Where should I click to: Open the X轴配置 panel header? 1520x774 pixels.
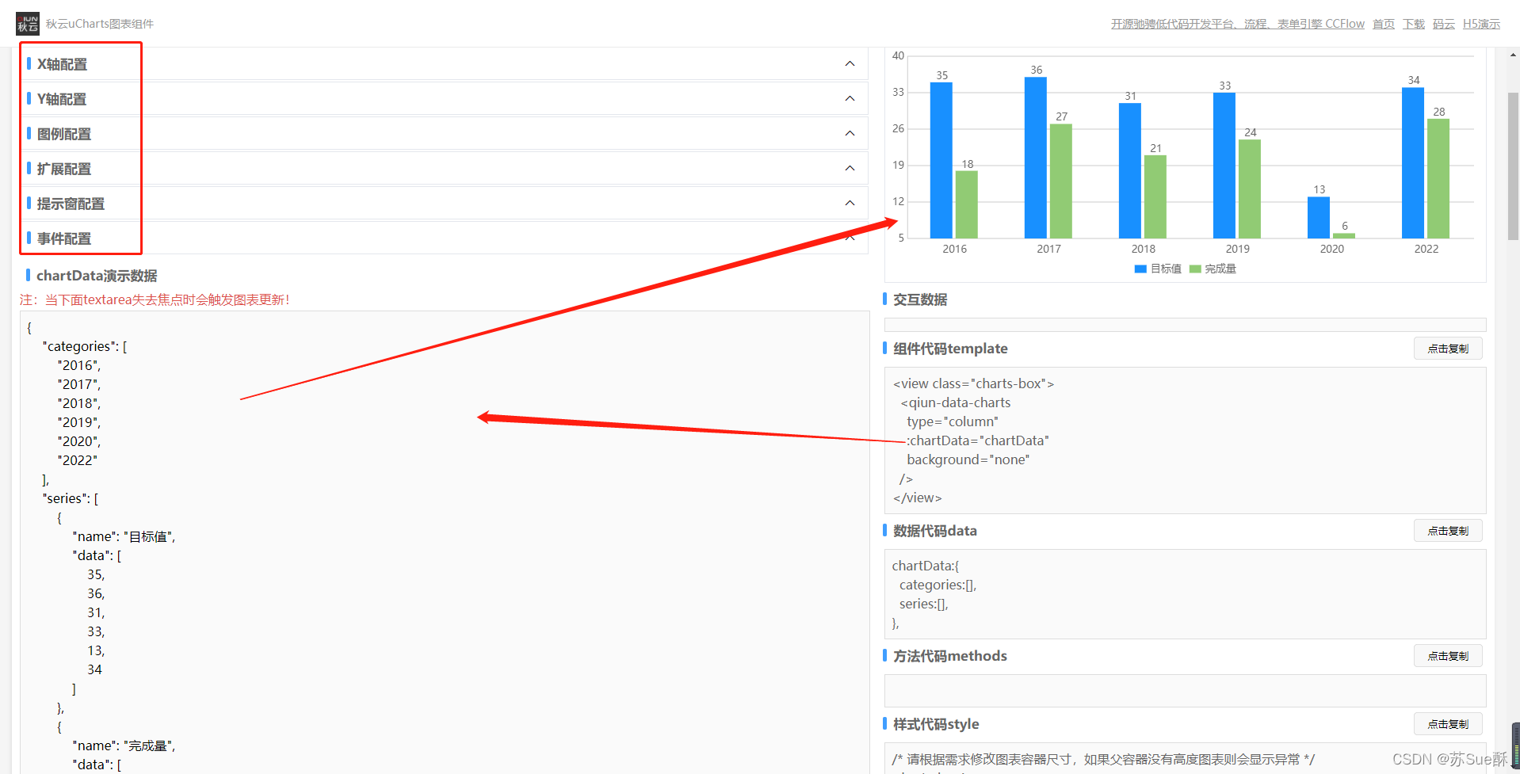pos(444,63)
